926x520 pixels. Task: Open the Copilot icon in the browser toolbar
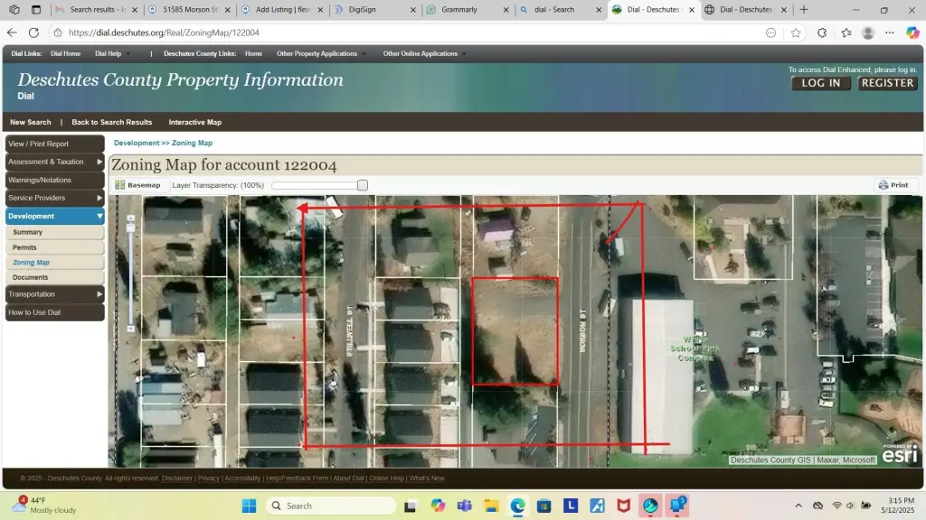point(913,32)
